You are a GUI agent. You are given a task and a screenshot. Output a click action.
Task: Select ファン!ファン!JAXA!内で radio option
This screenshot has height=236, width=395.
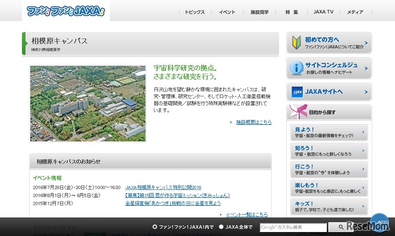(154, 227)
